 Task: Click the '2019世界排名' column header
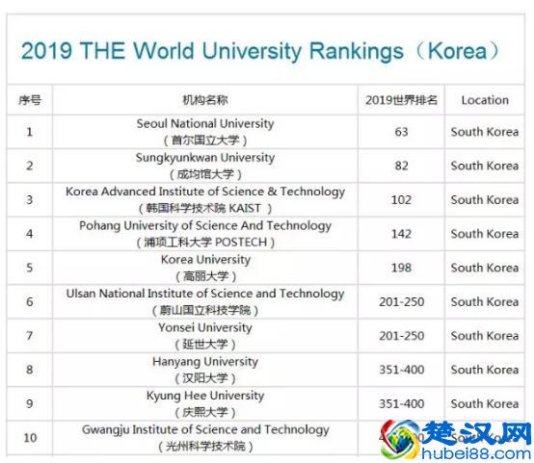(401, 100)
